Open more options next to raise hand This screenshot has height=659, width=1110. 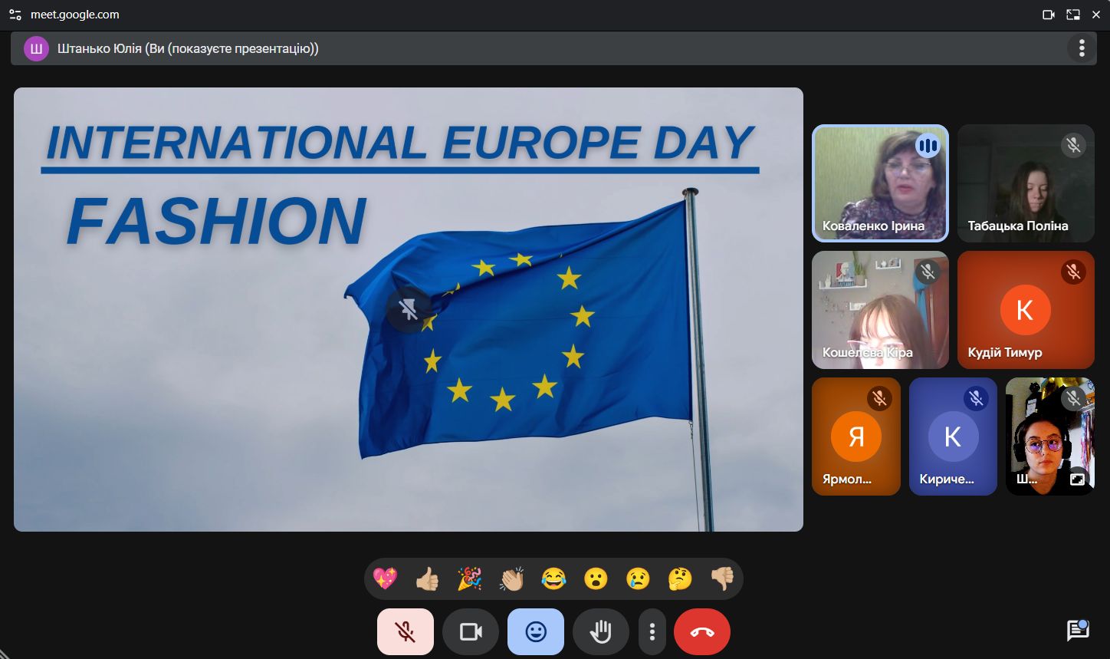(652, 631)
